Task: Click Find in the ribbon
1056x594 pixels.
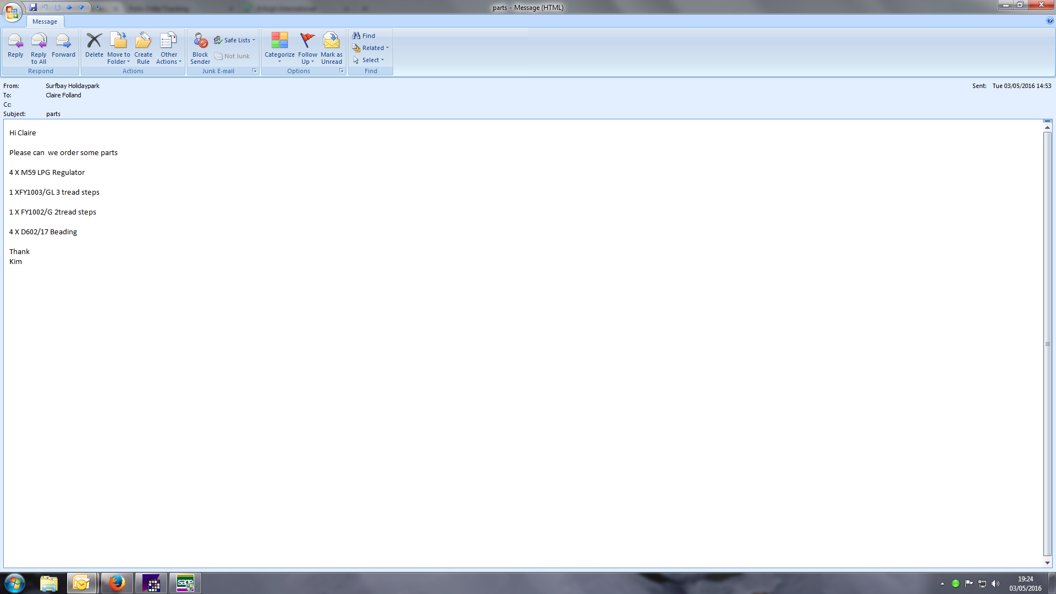Action: click(x=364, y=36)
